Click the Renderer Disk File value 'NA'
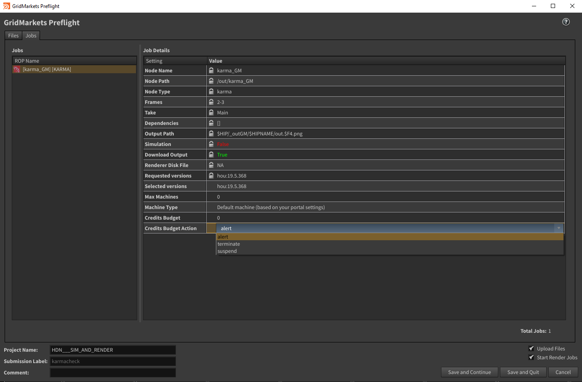582x382 pixels. point(221,165)
